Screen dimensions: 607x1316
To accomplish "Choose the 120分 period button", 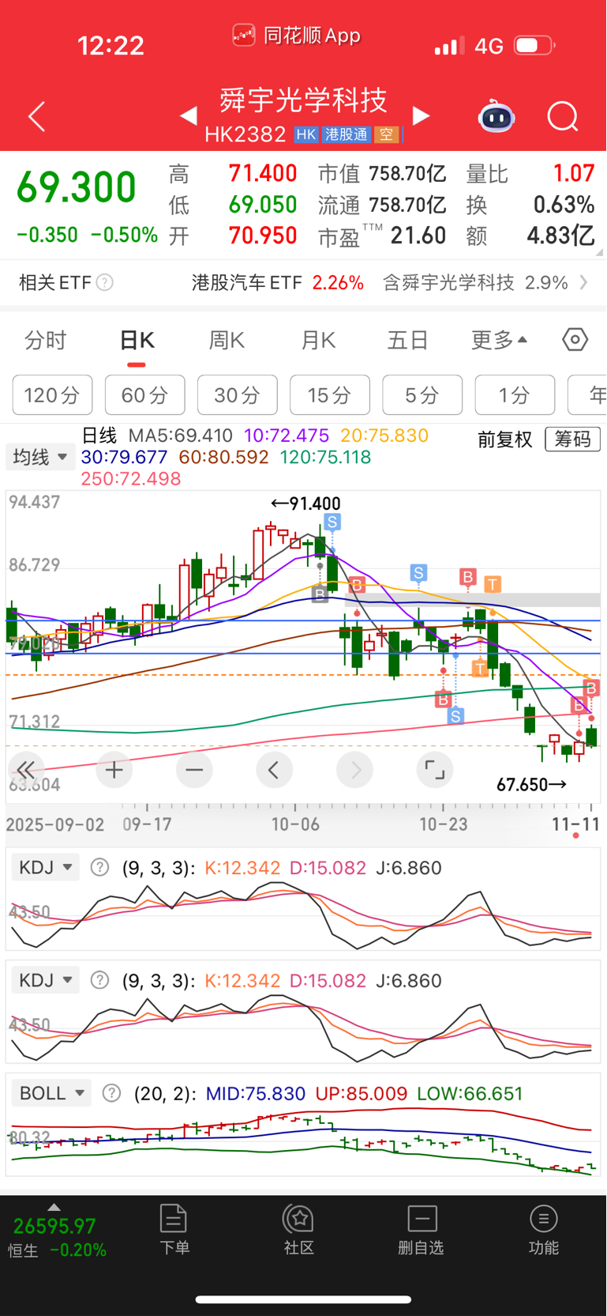I will (52, 394).
